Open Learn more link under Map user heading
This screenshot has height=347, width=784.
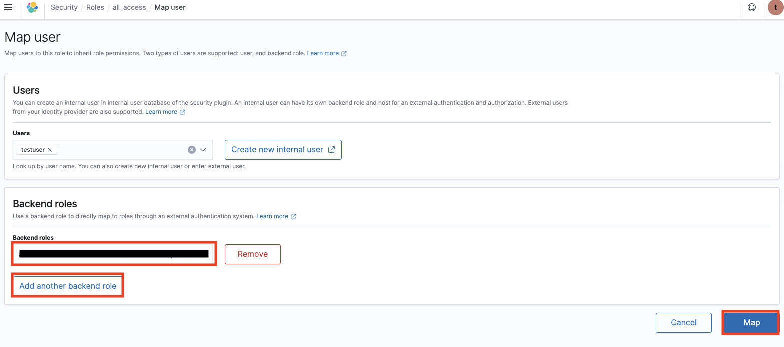tap(327, 53)
